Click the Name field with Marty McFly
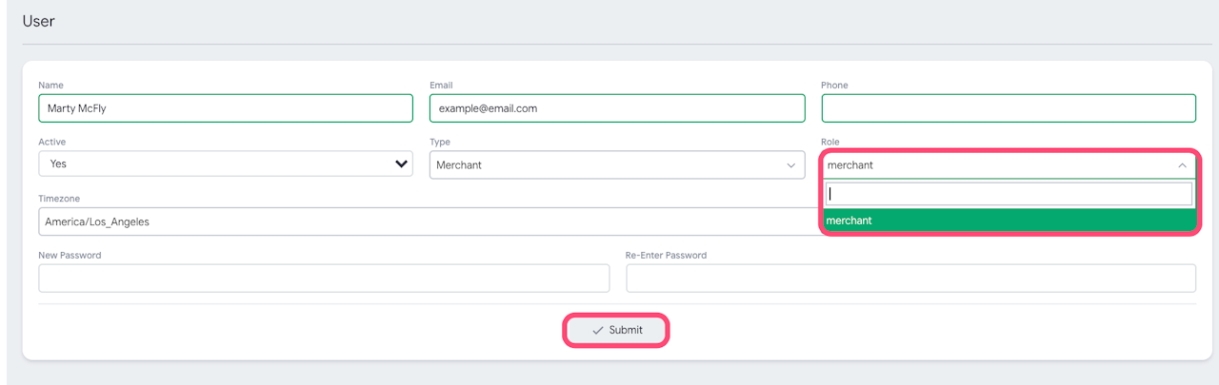 225,108
